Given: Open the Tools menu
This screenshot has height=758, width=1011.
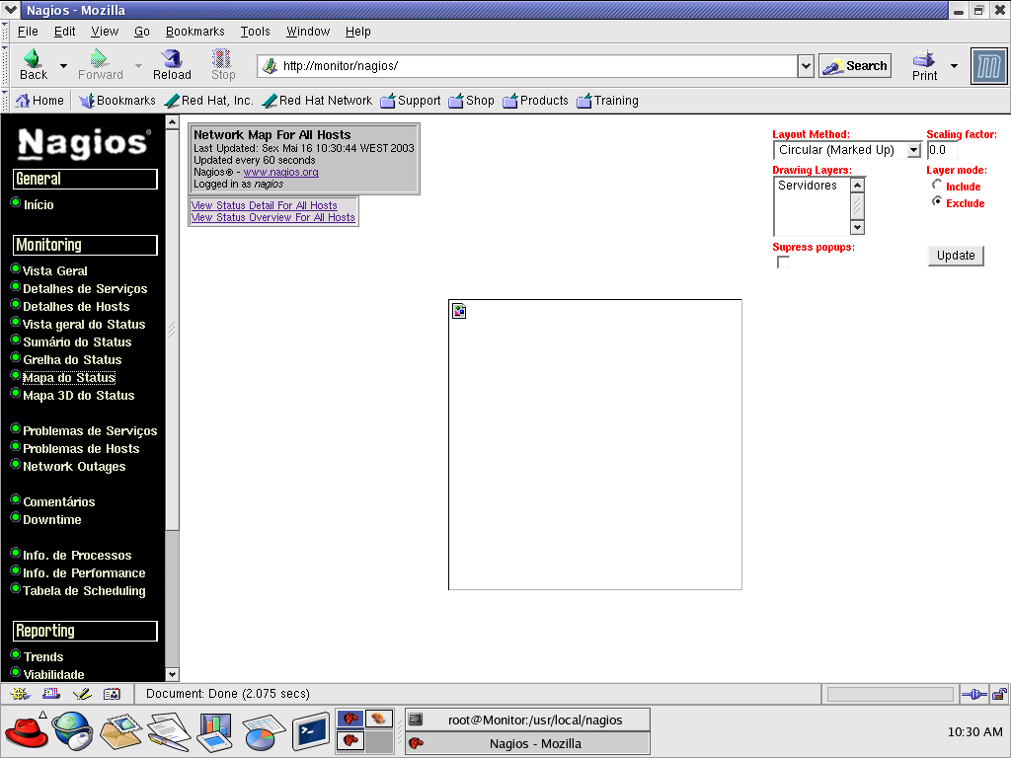Looking at the screenshot, I should coord(256,32).
